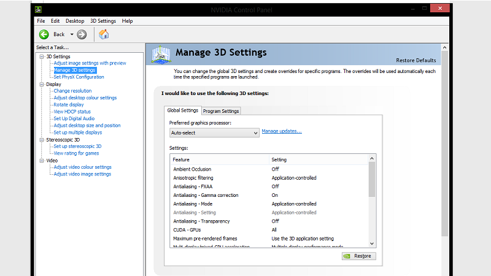This screenshot has height=276, width=491.
Task: Collapse the 3D Settings tree node
Action: (x=42, y=56)
